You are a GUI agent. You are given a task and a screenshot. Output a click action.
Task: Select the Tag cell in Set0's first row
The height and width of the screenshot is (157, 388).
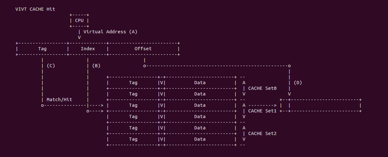[x=133, y=83]
